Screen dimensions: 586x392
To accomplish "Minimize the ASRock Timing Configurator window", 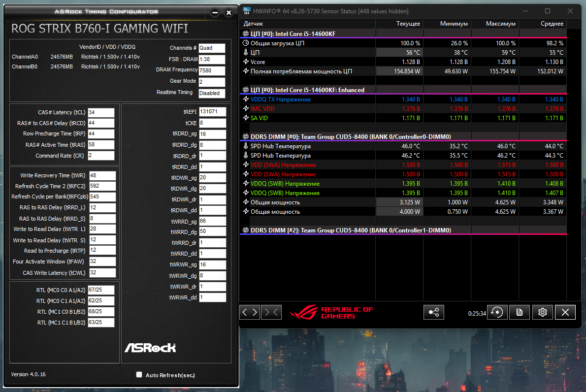I will point(215,13).
